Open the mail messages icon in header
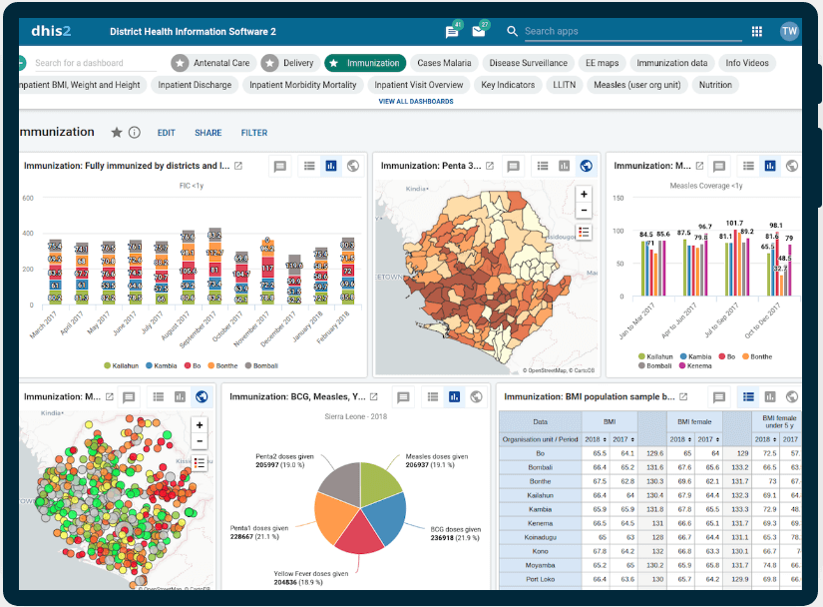The height and width of the screenshot is (607, 823). [x=479, y=31]
